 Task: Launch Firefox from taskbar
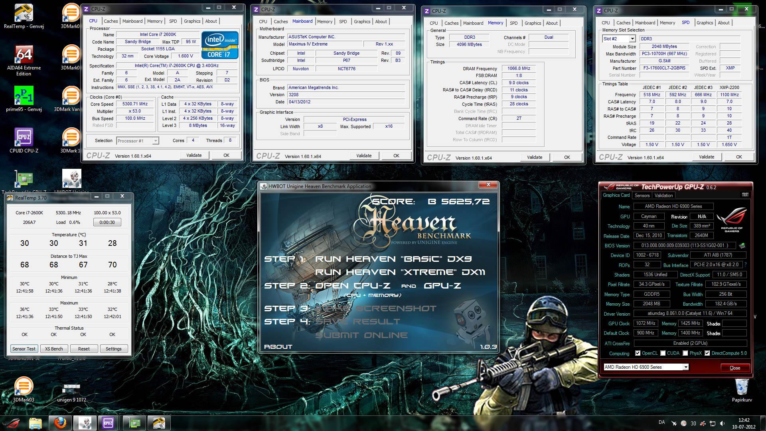tap(60, 423)
